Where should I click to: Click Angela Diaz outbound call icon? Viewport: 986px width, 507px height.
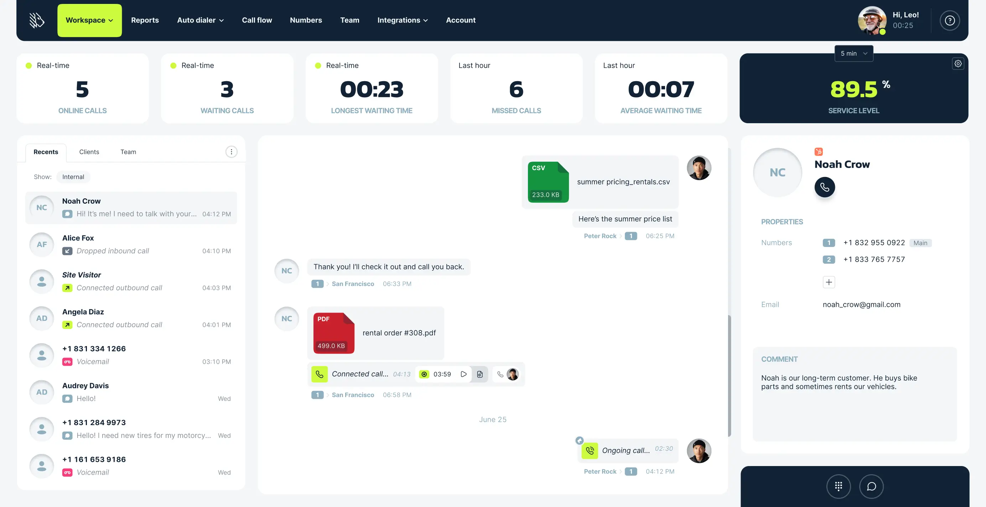click(67, 325)
